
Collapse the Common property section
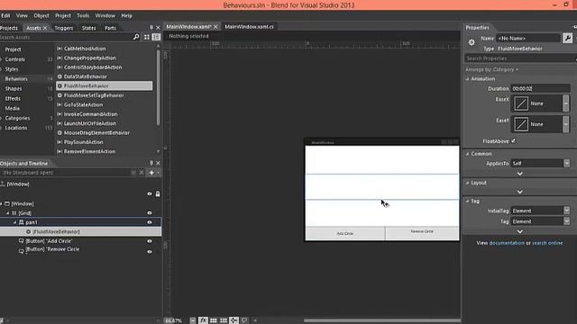(x=468, y=154)
